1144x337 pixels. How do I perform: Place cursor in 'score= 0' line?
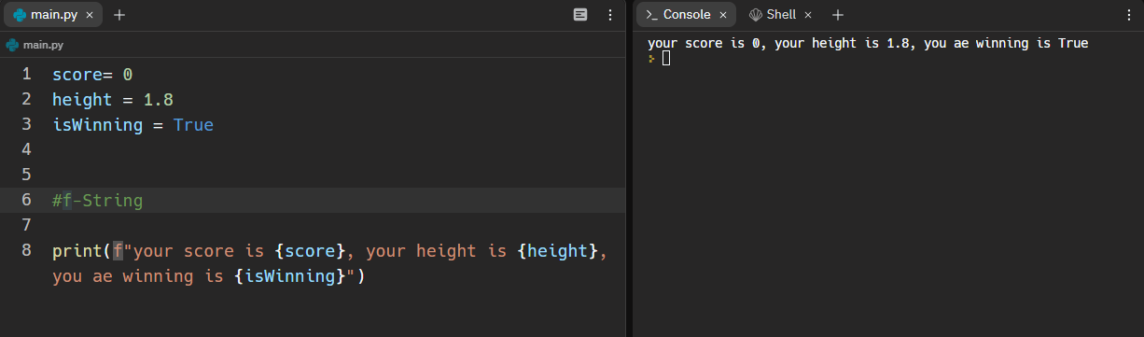tap(93, 74)
